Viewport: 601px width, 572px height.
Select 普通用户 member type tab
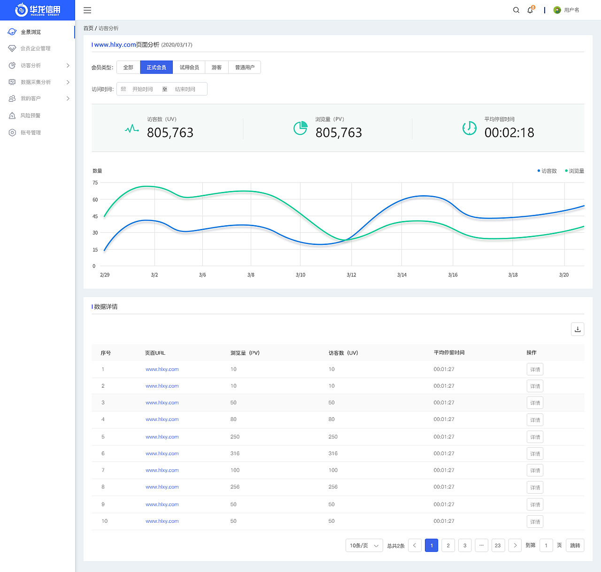pyautogui.click(x=245, y=68)
